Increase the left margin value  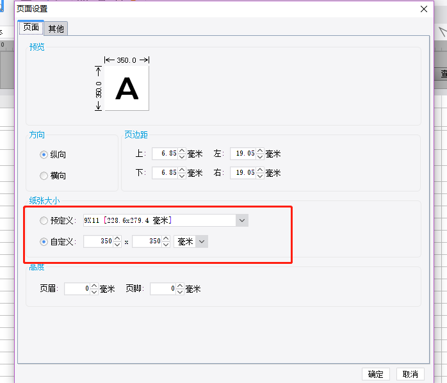click(260, 151)
